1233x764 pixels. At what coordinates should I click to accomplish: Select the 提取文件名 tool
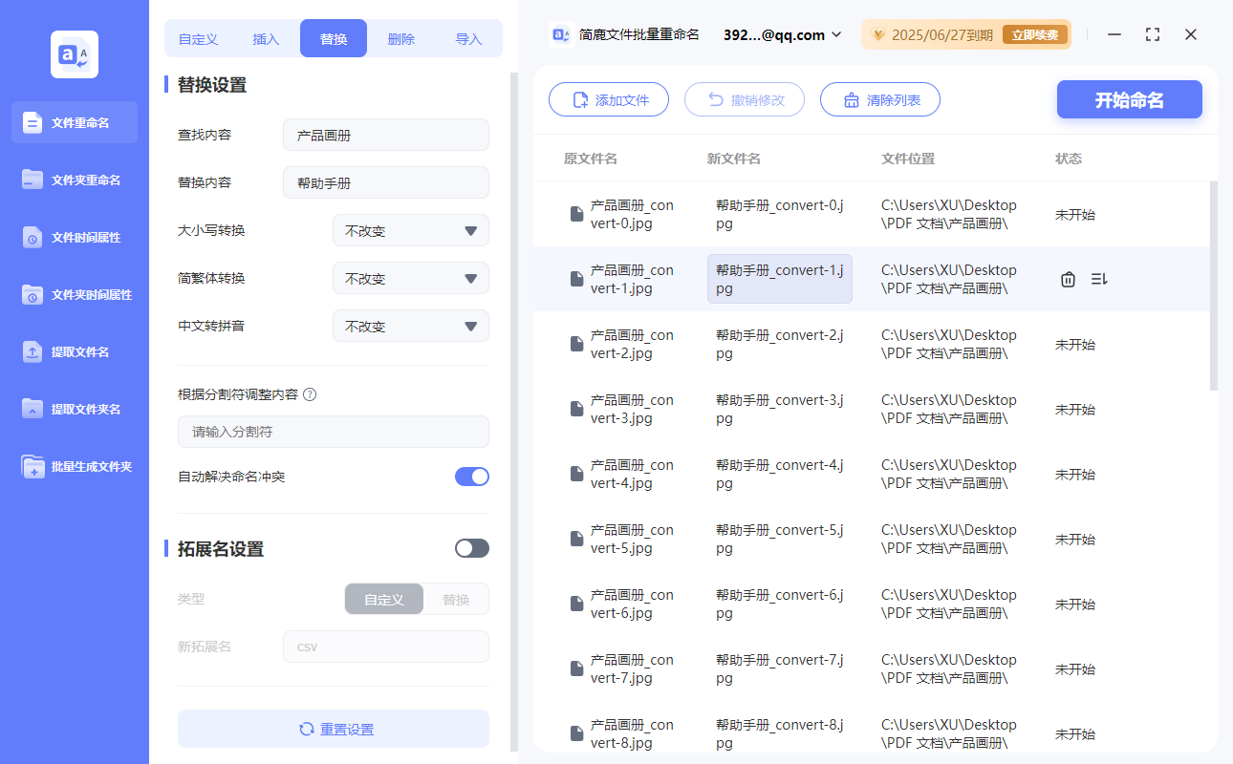(74, 351)
